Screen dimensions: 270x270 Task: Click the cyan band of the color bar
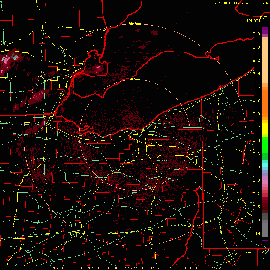point(265,165)
